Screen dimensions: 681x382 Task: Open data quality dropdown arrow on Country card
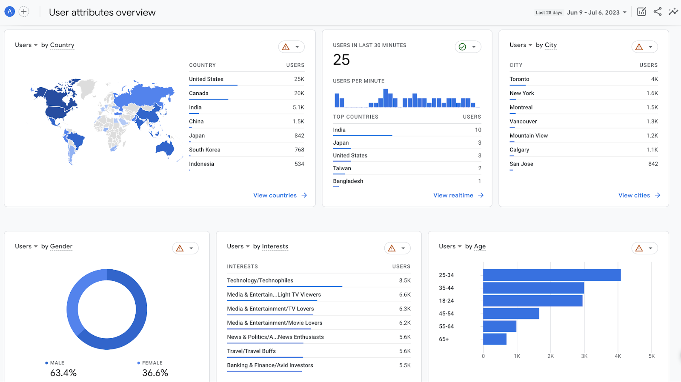pyautogui.click(x=298, y=47)
